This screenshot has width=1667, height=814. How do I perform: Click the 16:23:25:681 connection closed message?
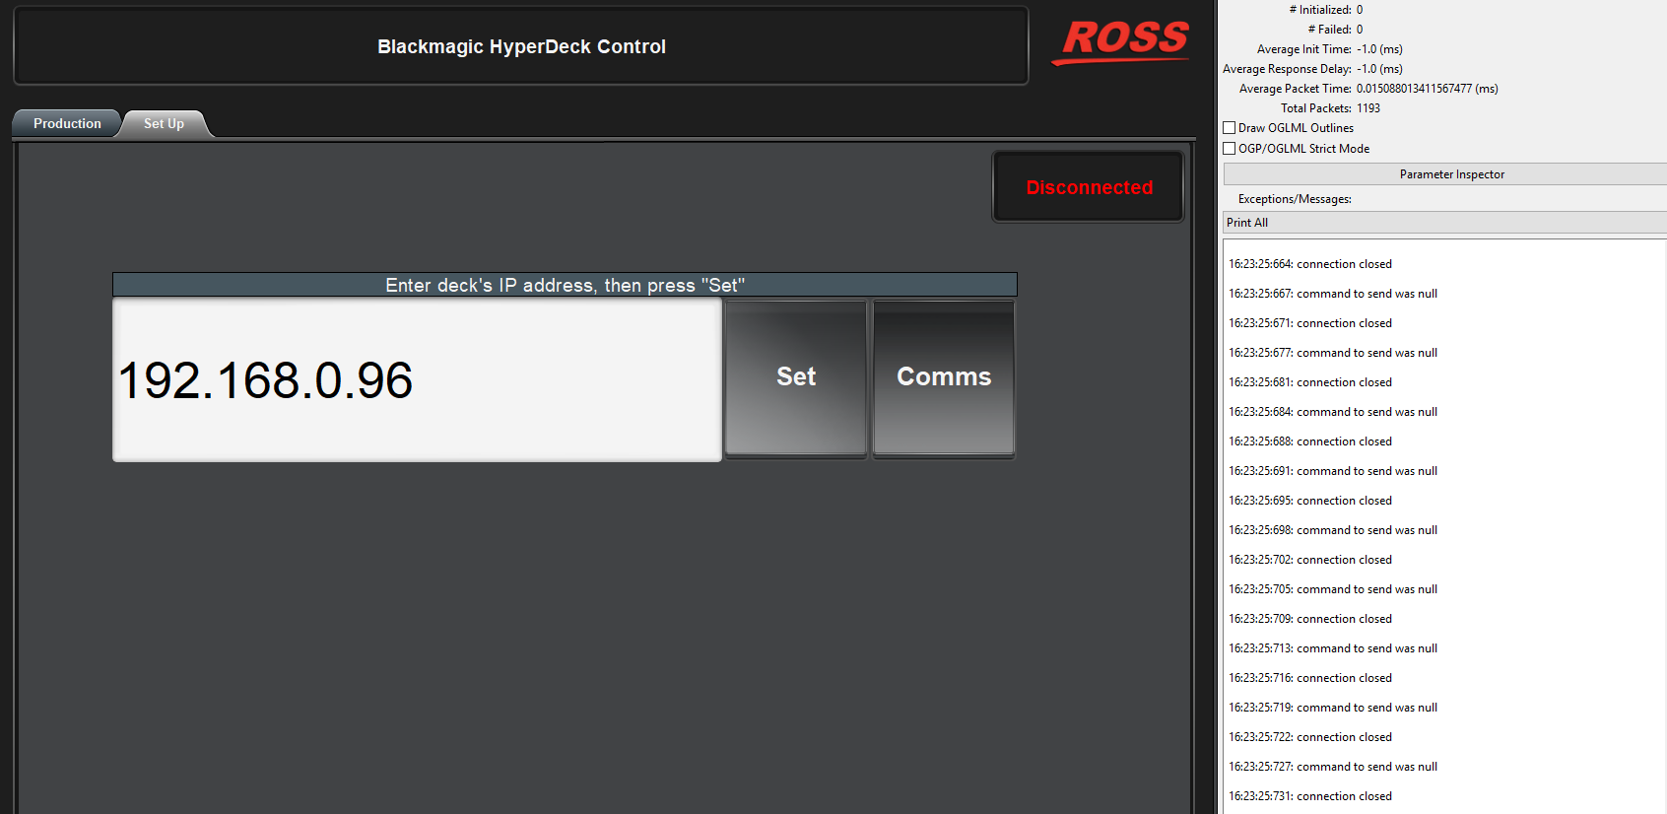1310,382
